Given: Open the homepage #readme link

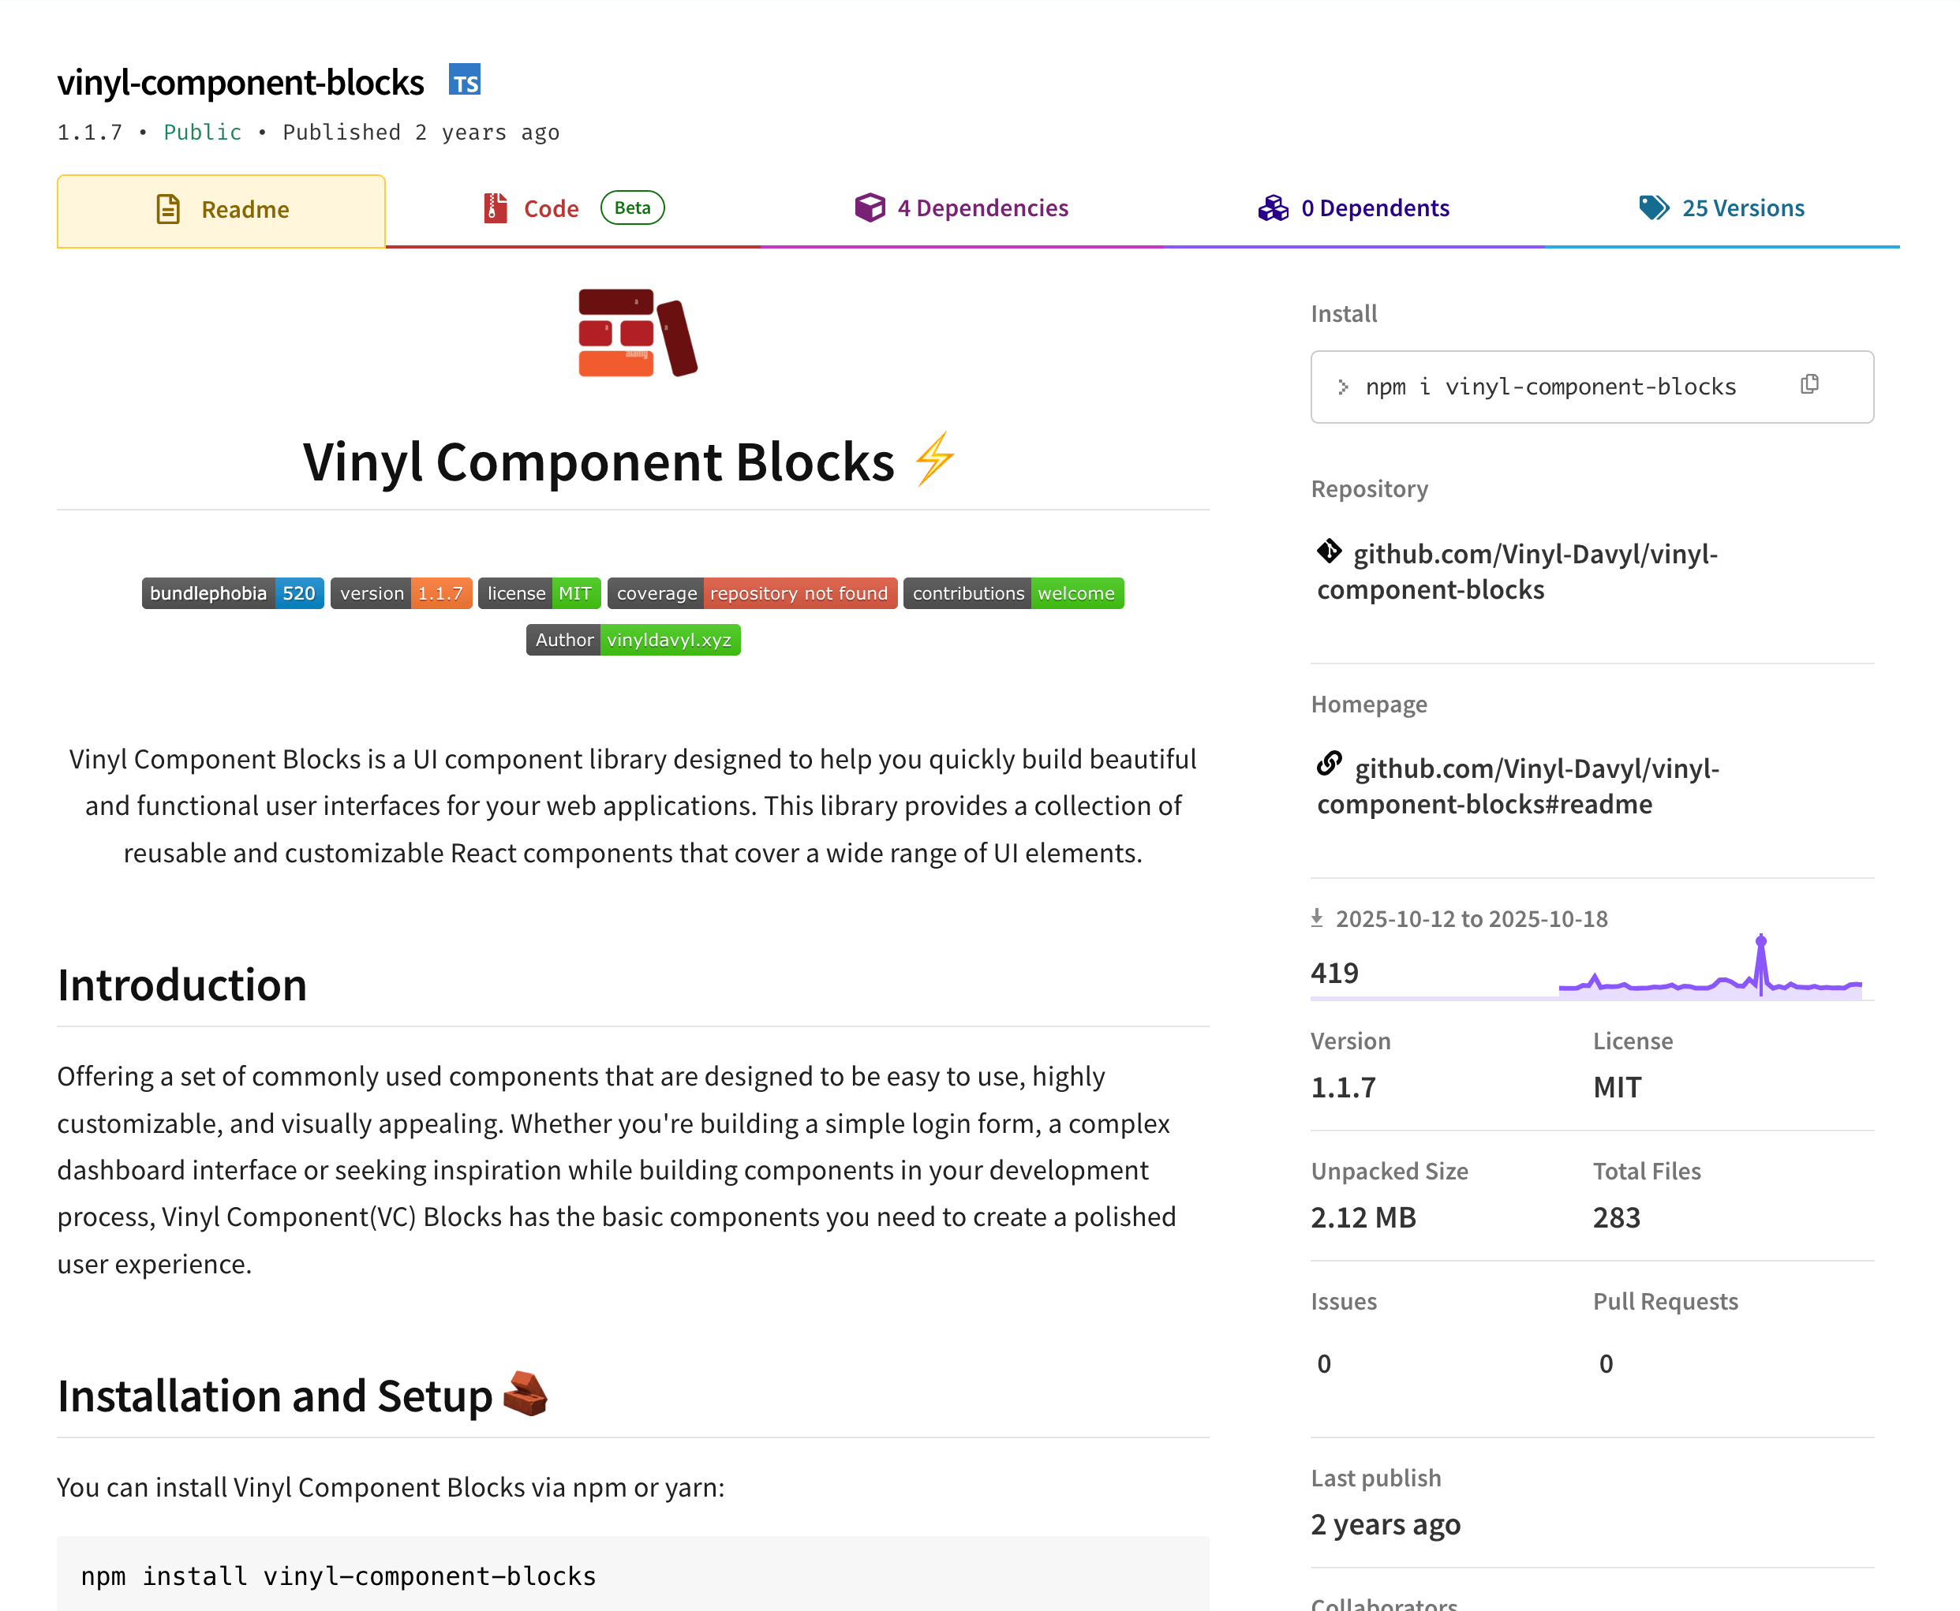Looking at the screenshot, I should pyautogui.click(x=1517, y=786).
